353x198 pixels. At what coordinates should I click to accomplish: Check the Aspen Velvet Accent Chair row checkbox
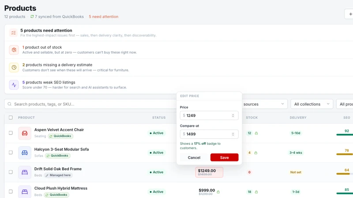coord(11,133)
